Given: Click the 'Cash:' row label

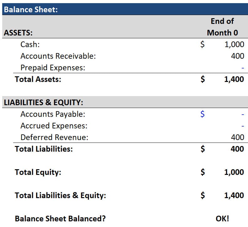Looking at the screenshot, I should pyautogui.click(x=30, y=44).
